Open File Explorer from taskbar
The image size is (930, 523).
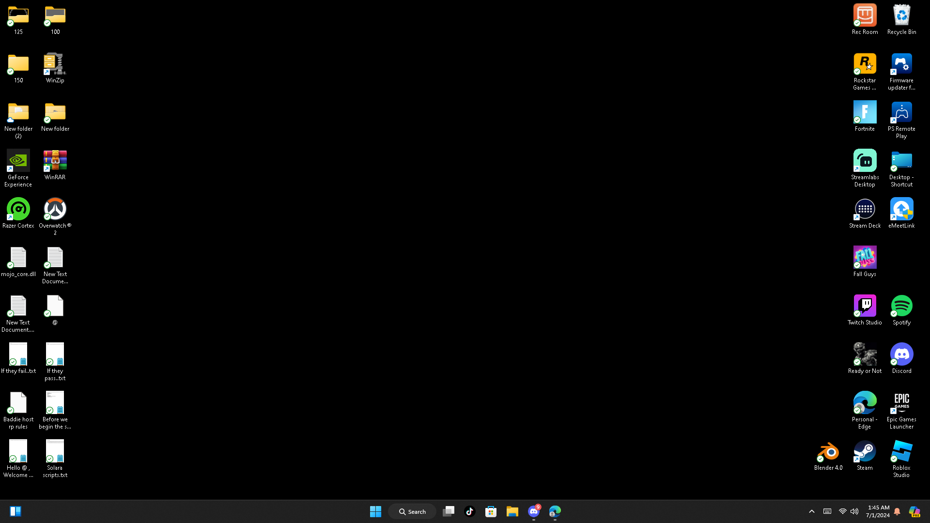click(x=512, y=511)
